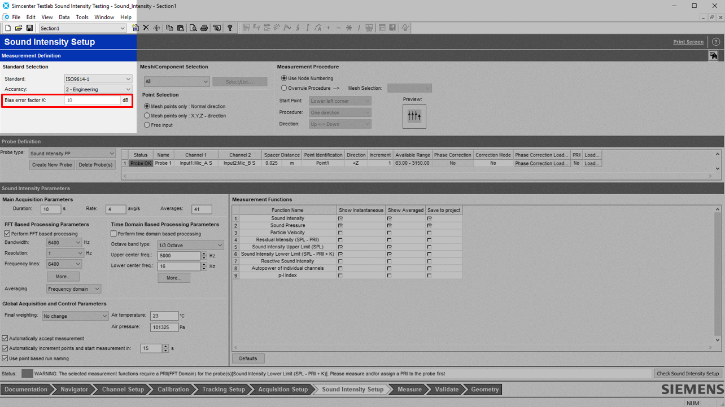The height and width of the screenshot is (407, 725).
Task: Click the window layout toolbar icon
Action: (217, 28)
